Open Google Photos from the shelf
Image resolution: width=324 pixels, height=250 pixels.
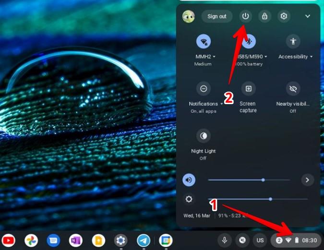tap(31, 240)
